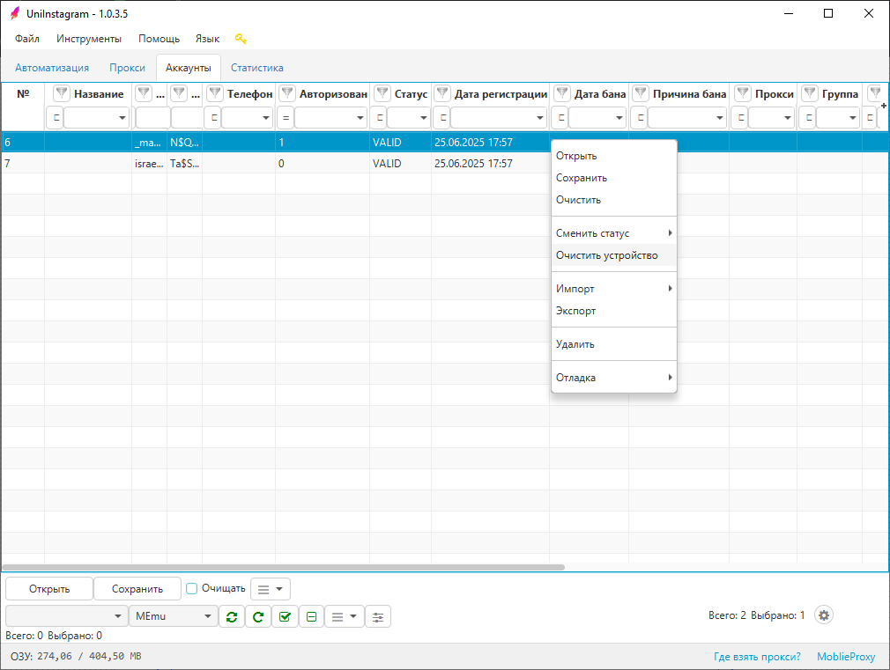Toggle the Очищать checkbox
Image resolution: width=890 pixels, height=670 pixels.
(x=192, y=588)
